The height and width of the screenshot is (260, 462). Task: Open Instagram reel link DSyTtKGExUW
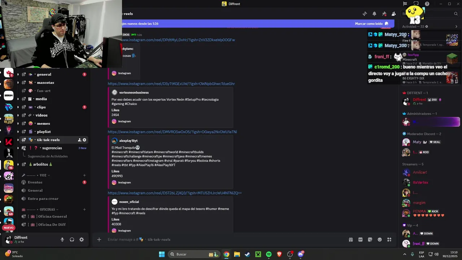point(171,84)
